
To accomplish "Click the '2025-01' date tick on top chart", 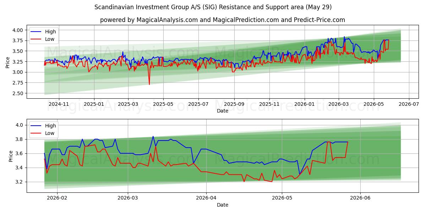I will (x=94, y=105).
